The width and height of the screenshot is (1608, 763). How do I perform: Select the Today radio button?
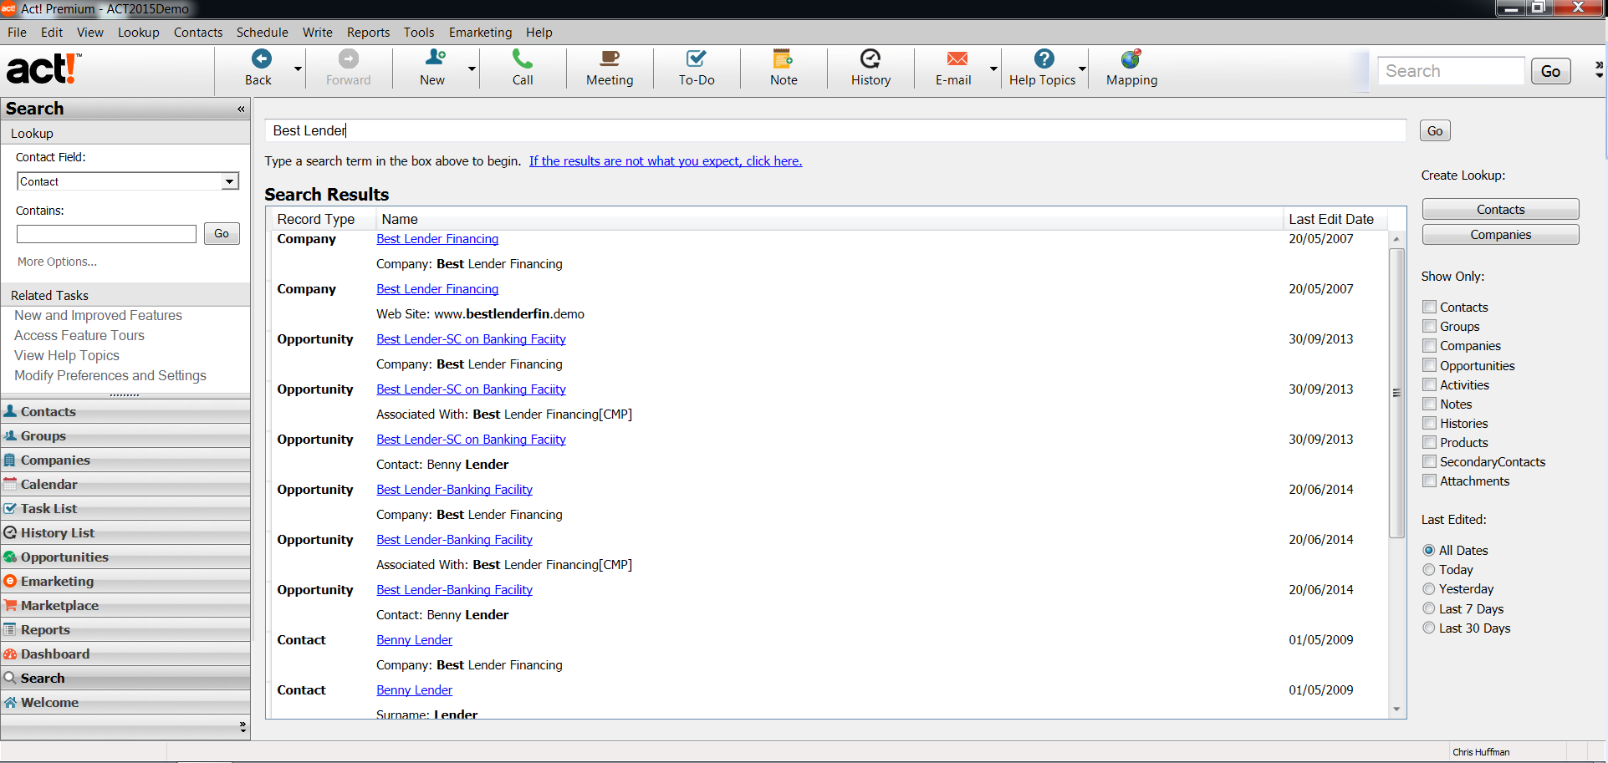click(x=1429, y=569)
